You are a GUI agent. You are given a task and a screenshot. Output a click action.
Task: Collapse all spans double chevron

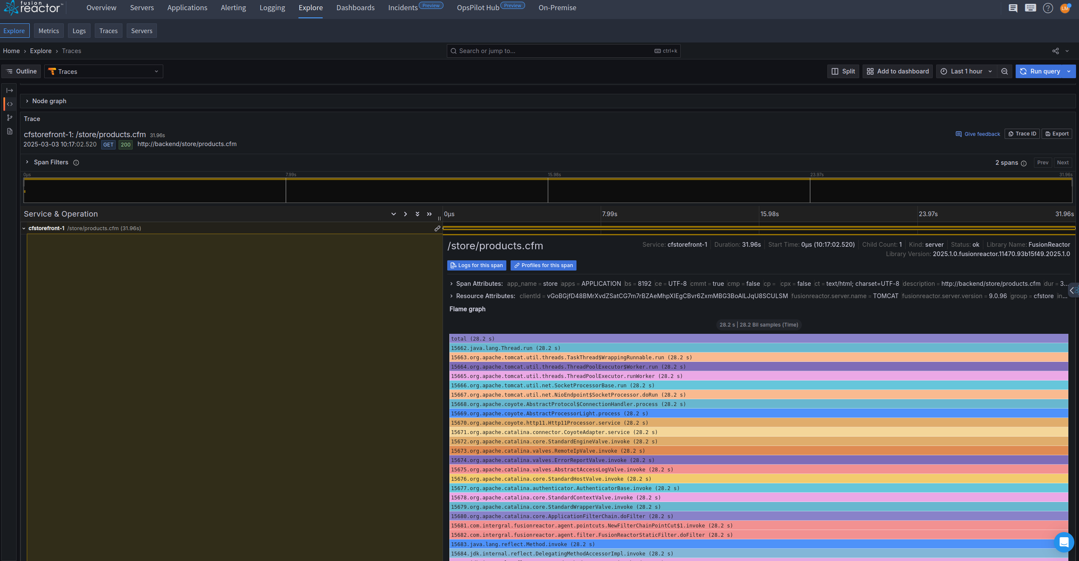417,214
